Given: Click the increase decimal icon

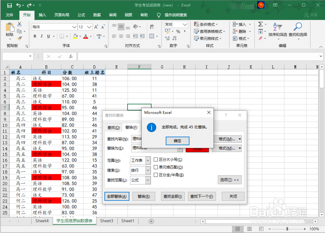Looking at the screenshot, I should [x=167, y=38].
